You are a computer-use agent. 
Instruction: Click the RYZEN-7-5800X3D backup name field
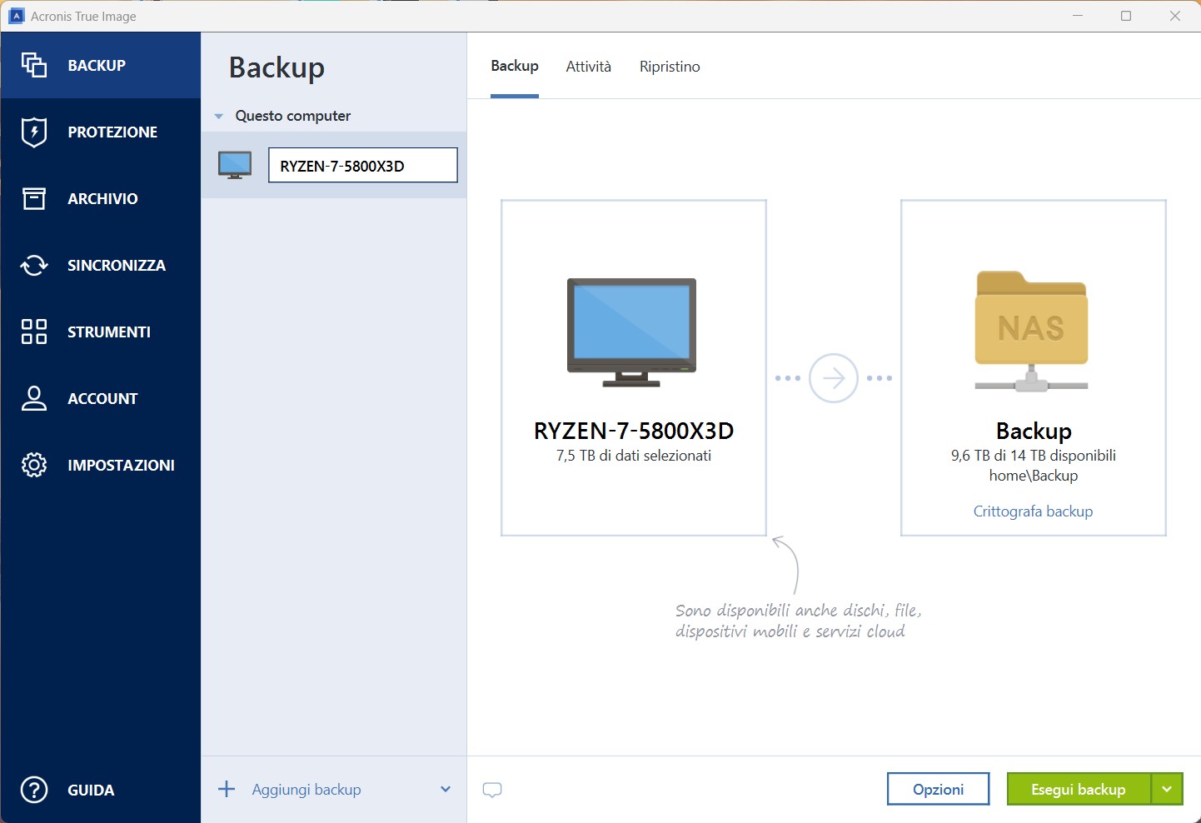[362, 166]
